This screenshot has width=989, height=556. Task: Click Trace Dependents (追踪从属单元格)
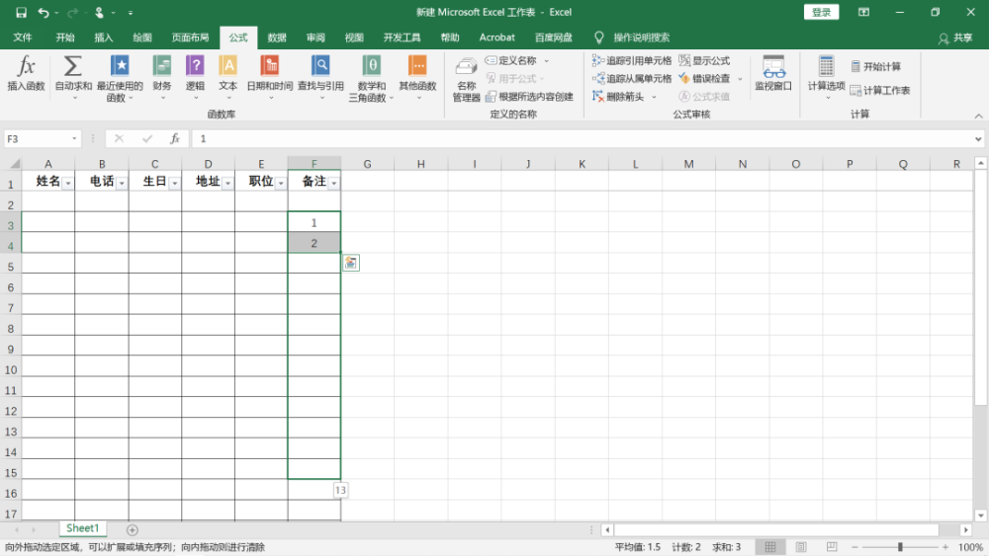pos(631,78)
